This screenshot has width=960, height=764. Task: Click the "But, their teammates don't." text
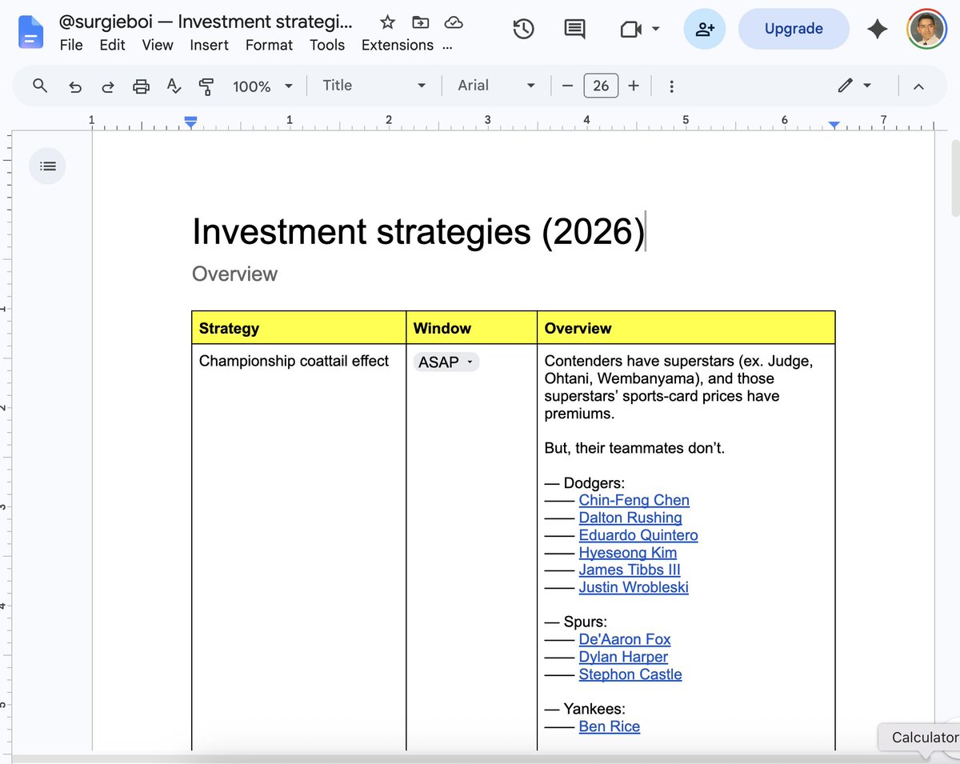pyautogui.click(x=634, y=448)
